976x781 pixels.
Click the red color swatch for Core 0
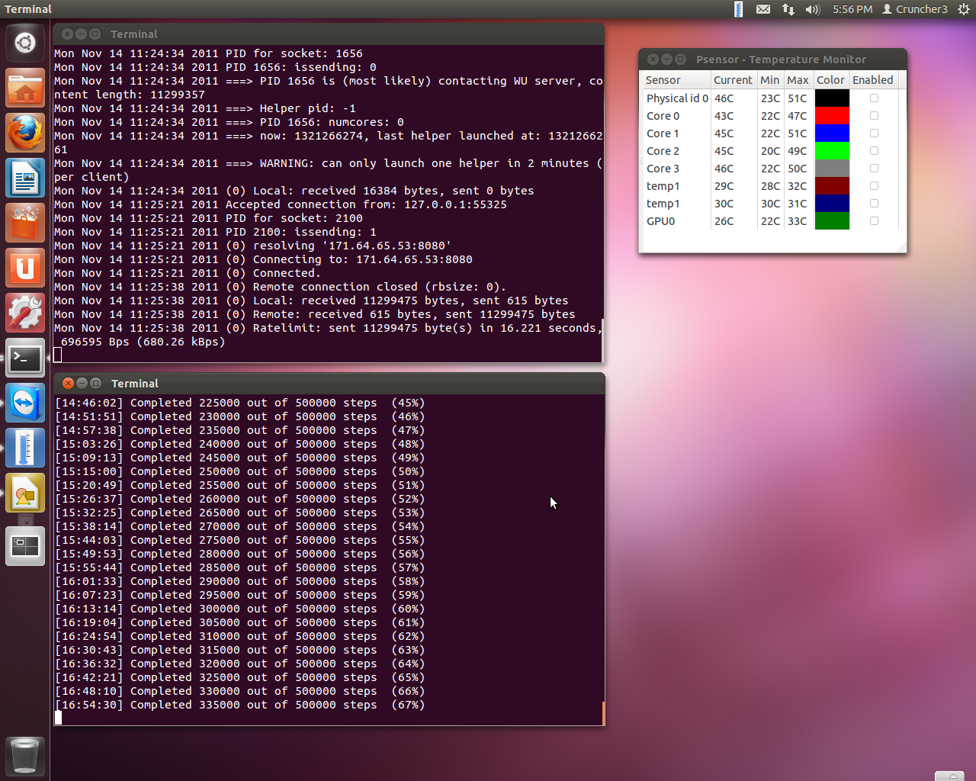832,116
